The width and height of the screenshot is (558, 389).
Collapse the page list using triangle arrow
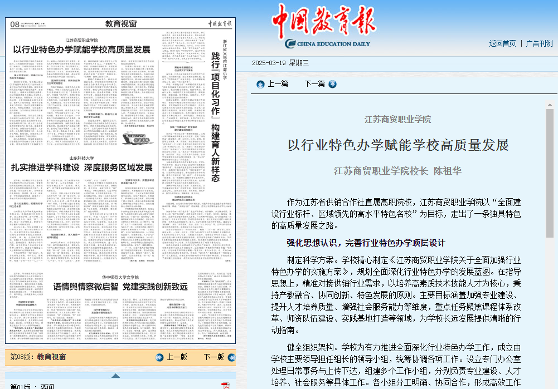[115, 376]
